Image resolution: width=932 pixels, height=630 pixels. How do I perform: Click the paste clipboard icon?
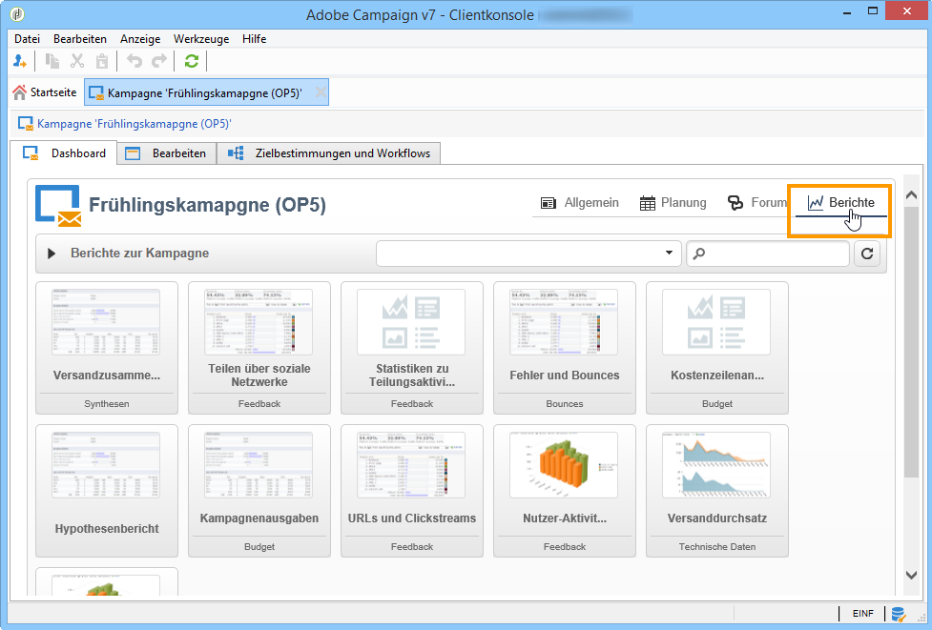[102, 61]
